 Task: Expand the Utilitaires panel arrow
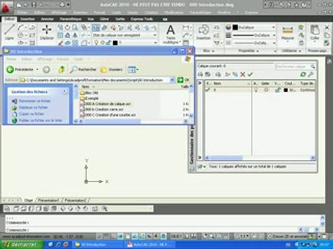tap(300, 51)
